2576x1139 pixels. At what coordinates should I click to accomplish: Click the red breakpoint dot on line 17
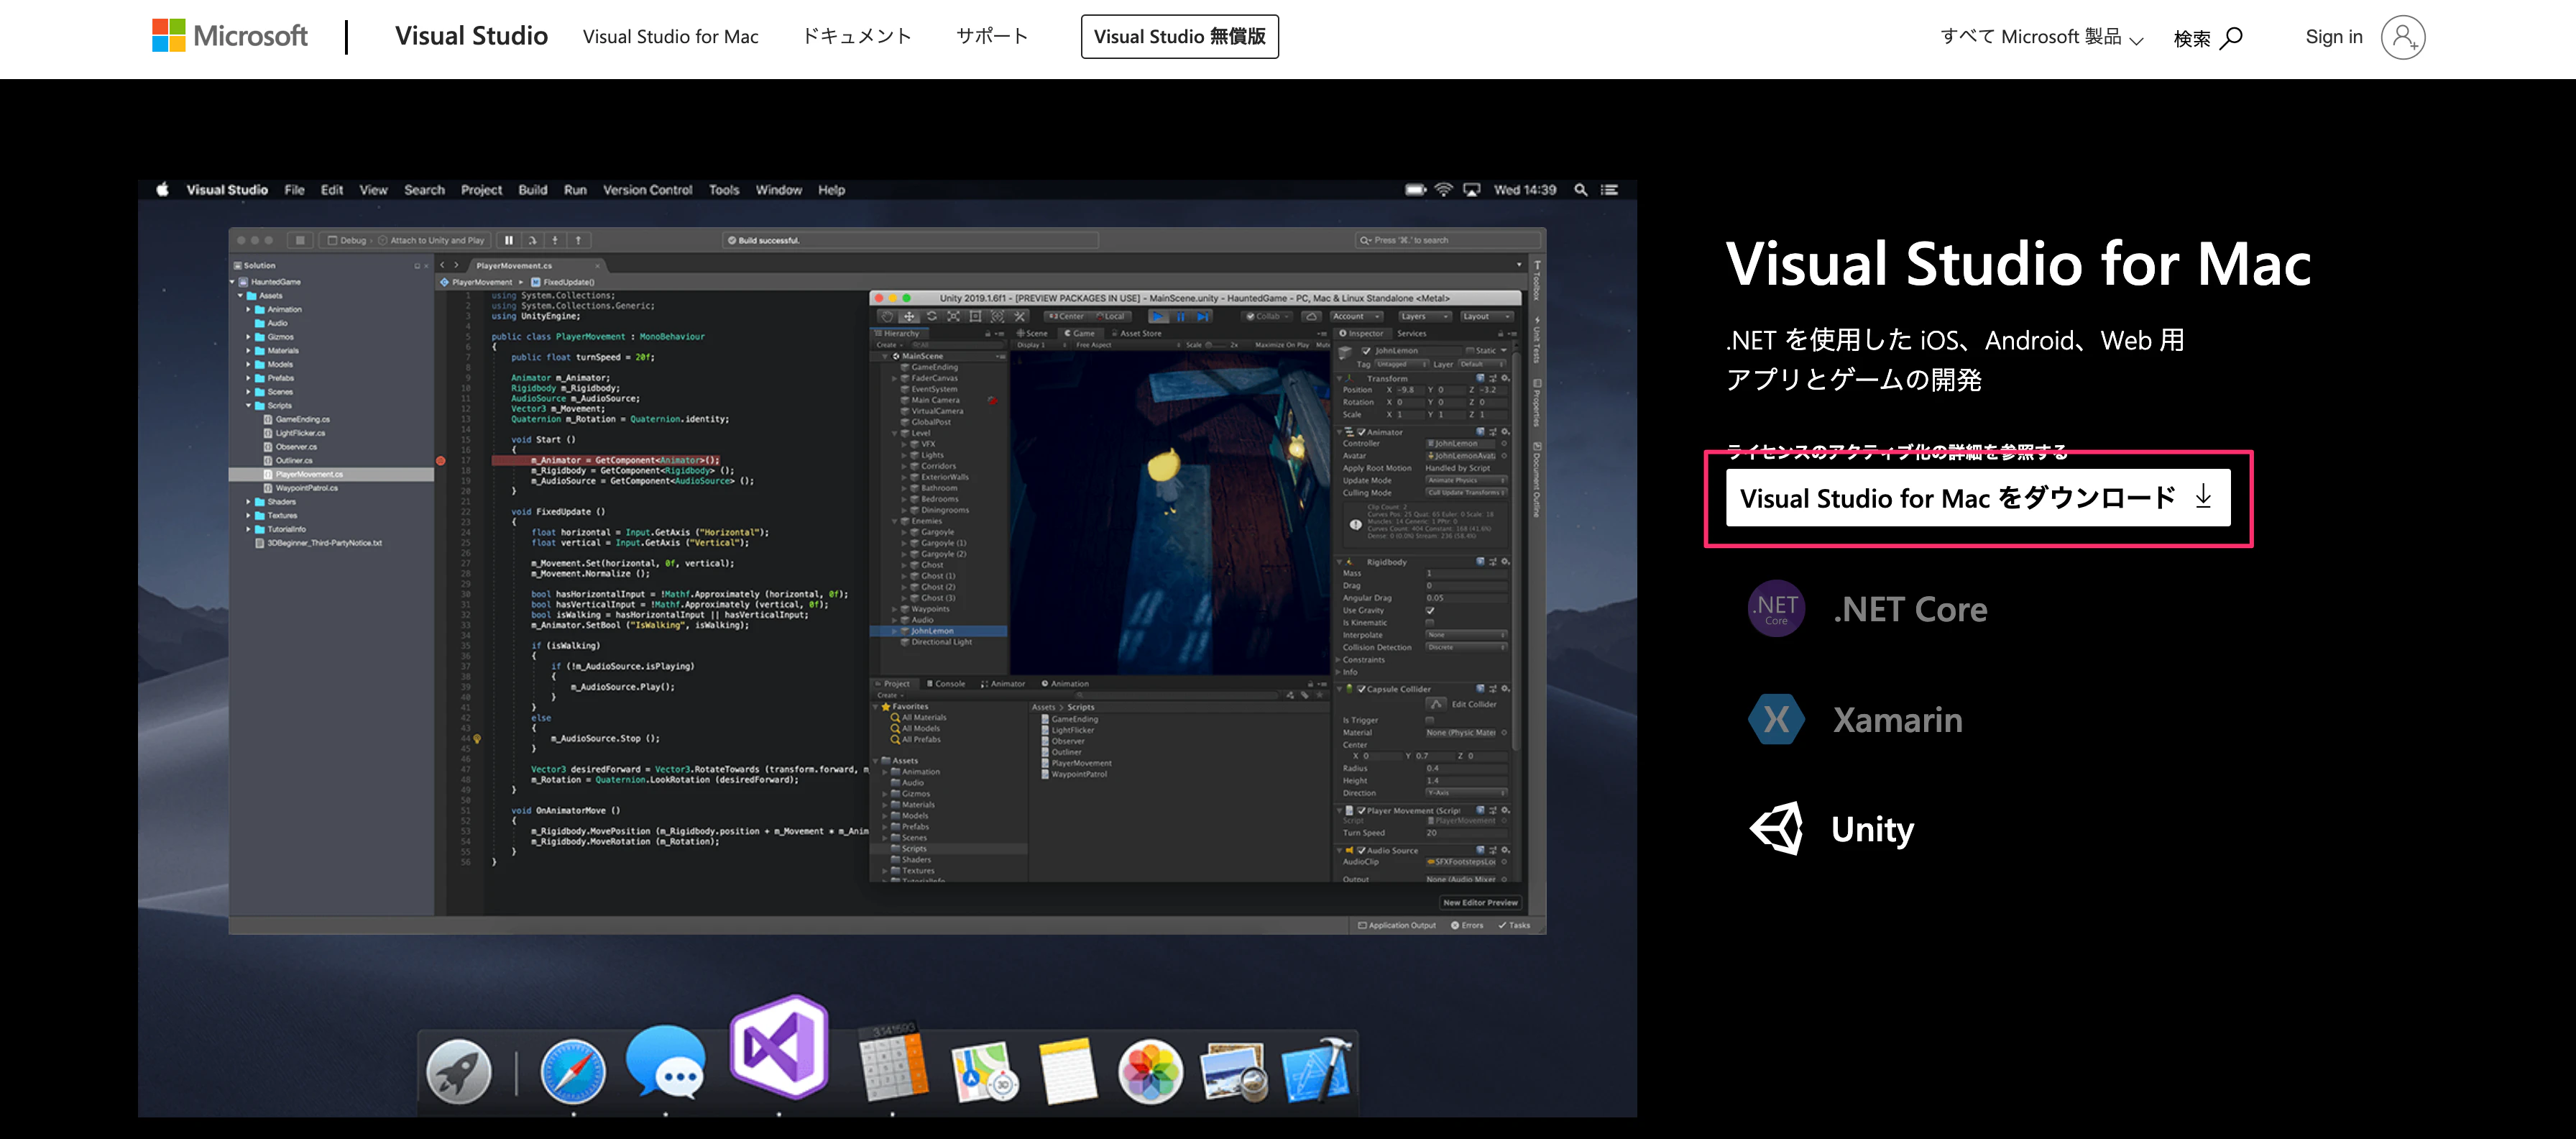441,460
